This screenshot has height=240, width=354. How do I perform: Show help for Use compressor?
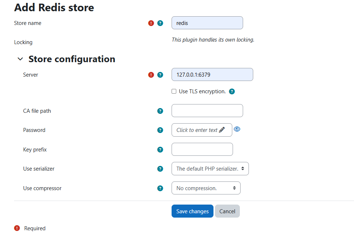160,188
